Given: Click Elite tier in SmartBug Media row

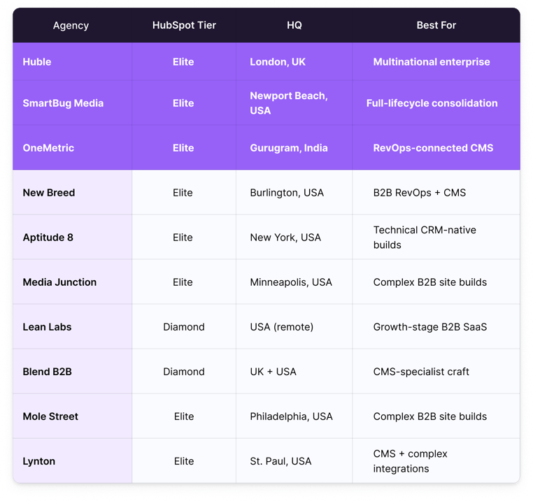Looking at the screenshot, I should pyautogui.click(x=183, y=103).
